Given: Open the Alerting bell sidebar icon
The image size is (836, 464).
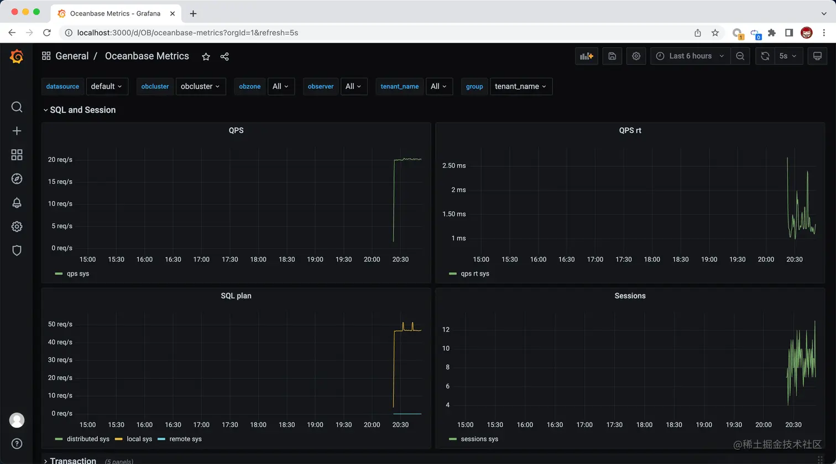Looking at the screenshot, I should click(x=17, y=203).
